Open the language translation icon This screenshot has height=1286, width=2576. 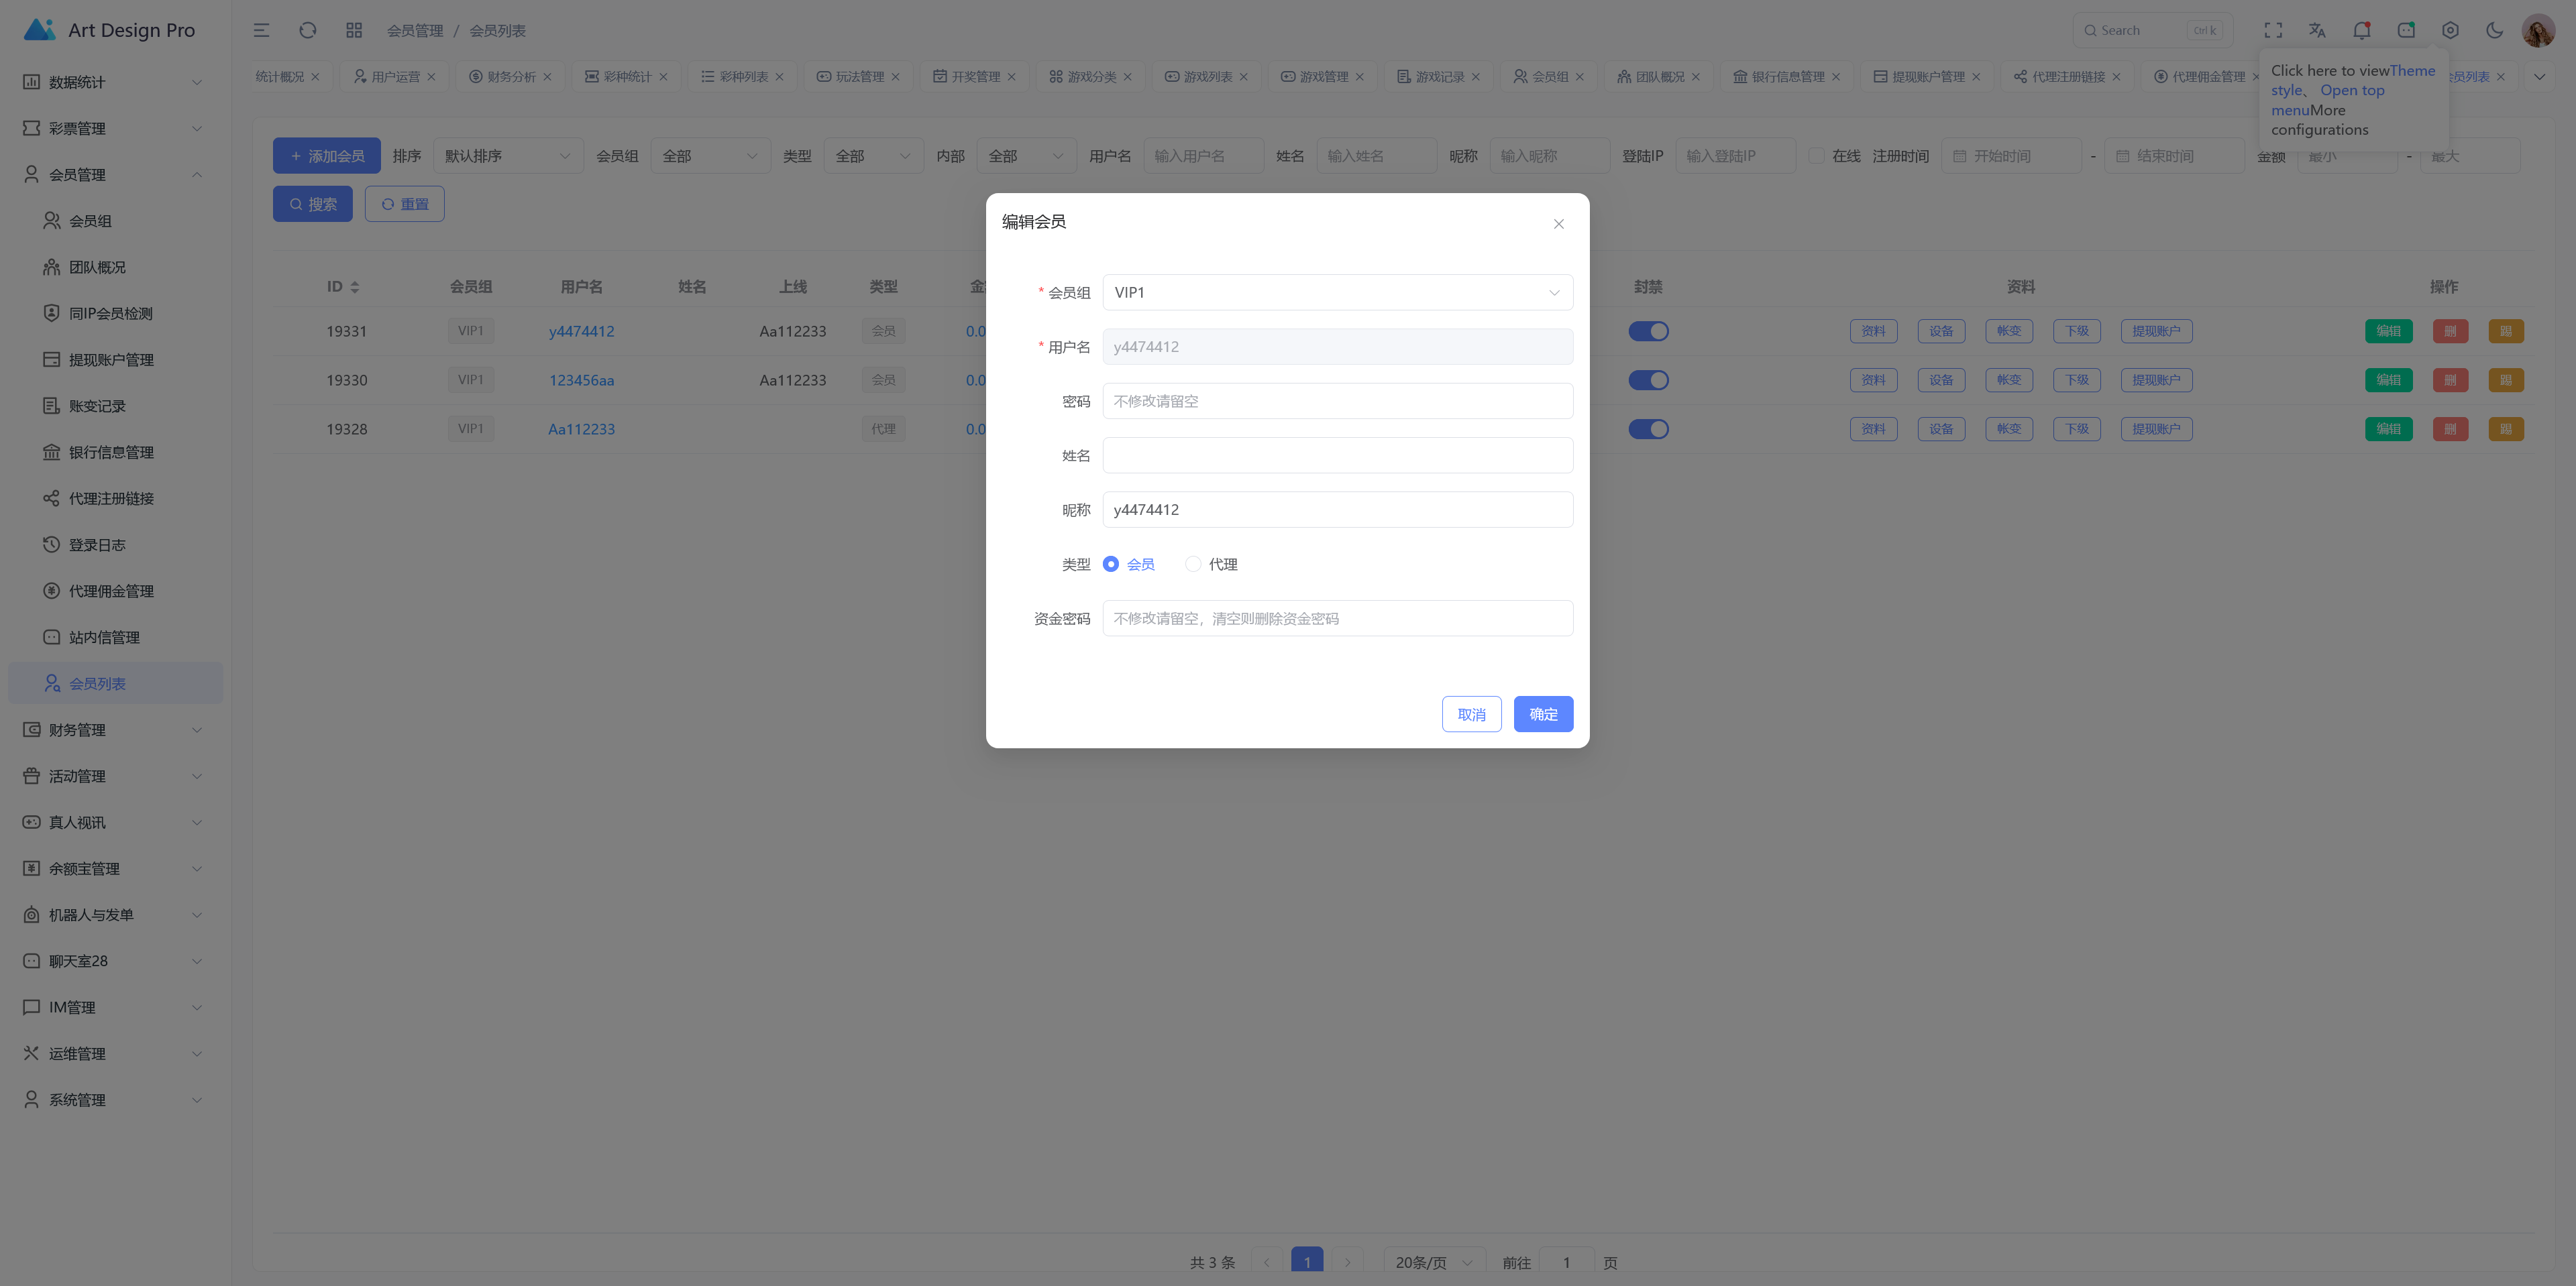pos(2317,30)
